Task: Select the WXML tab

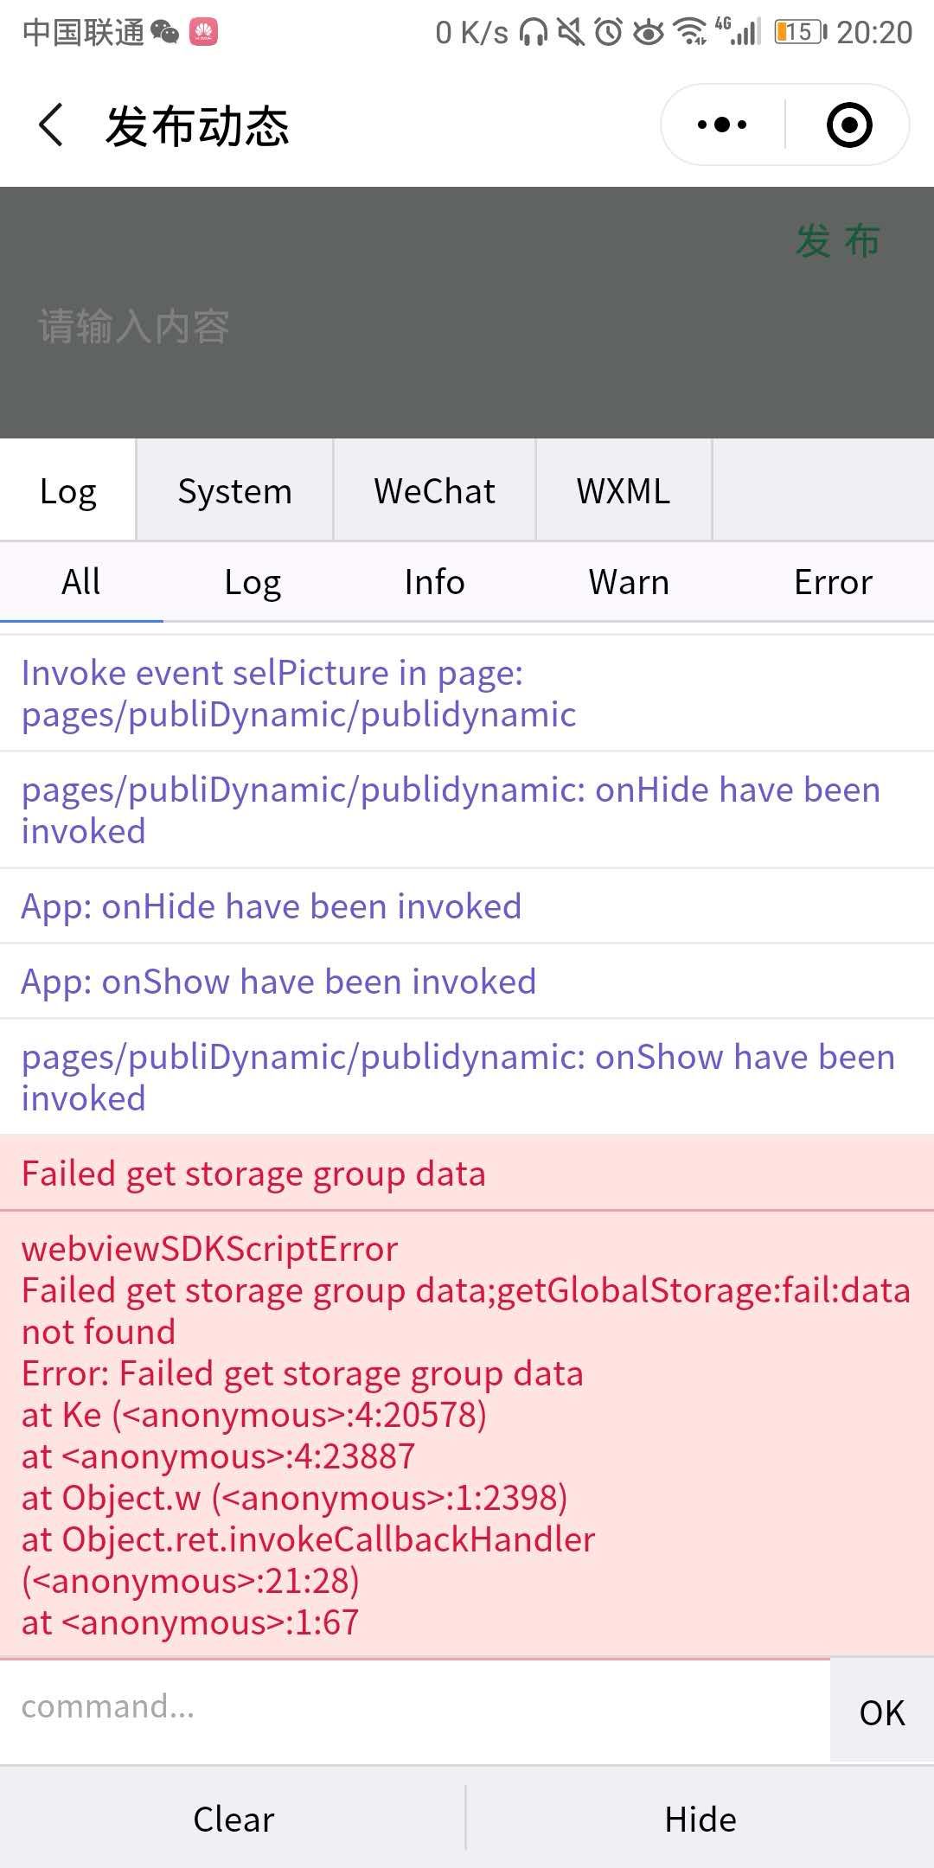Action: click(624, 490)
